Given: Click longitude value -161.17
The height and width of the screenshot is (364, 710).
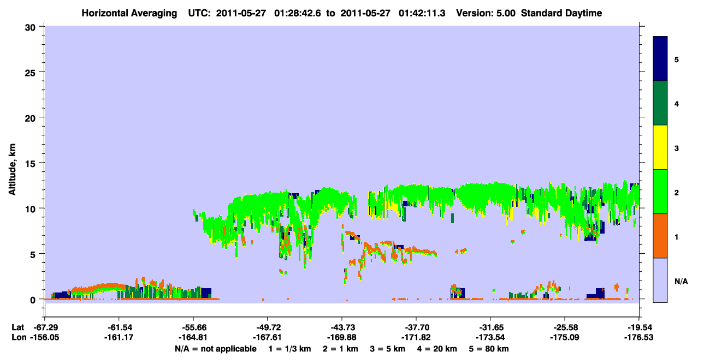Looking at the screenshot, I should 119,337.
